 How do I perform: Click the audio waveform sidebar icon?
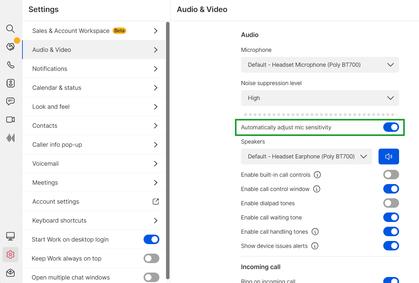(x=10, y=138)
